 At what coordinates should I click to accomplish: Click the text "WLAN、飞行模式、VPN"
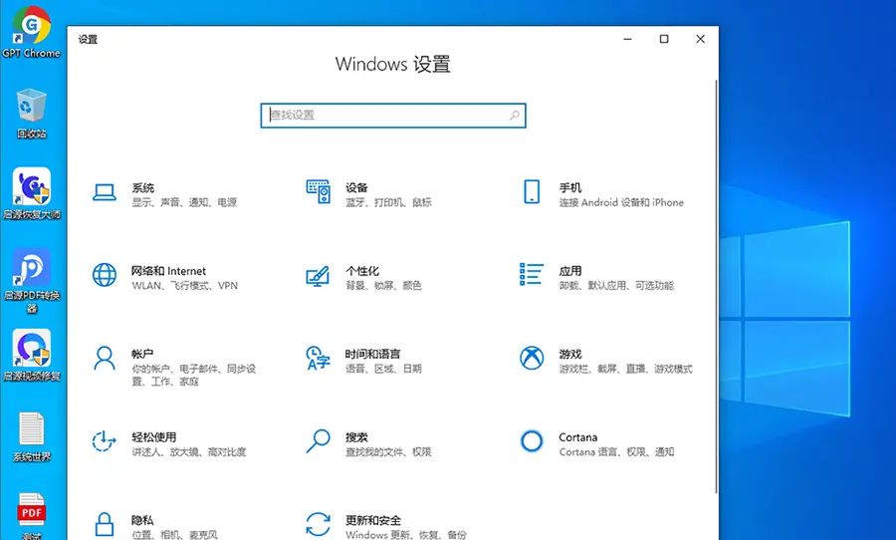coord(184,286)
